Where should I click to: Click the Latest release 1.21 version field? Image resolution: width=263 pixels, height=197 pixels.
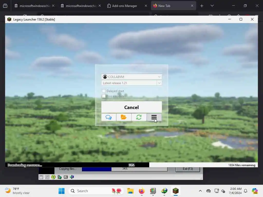[129, 83]
